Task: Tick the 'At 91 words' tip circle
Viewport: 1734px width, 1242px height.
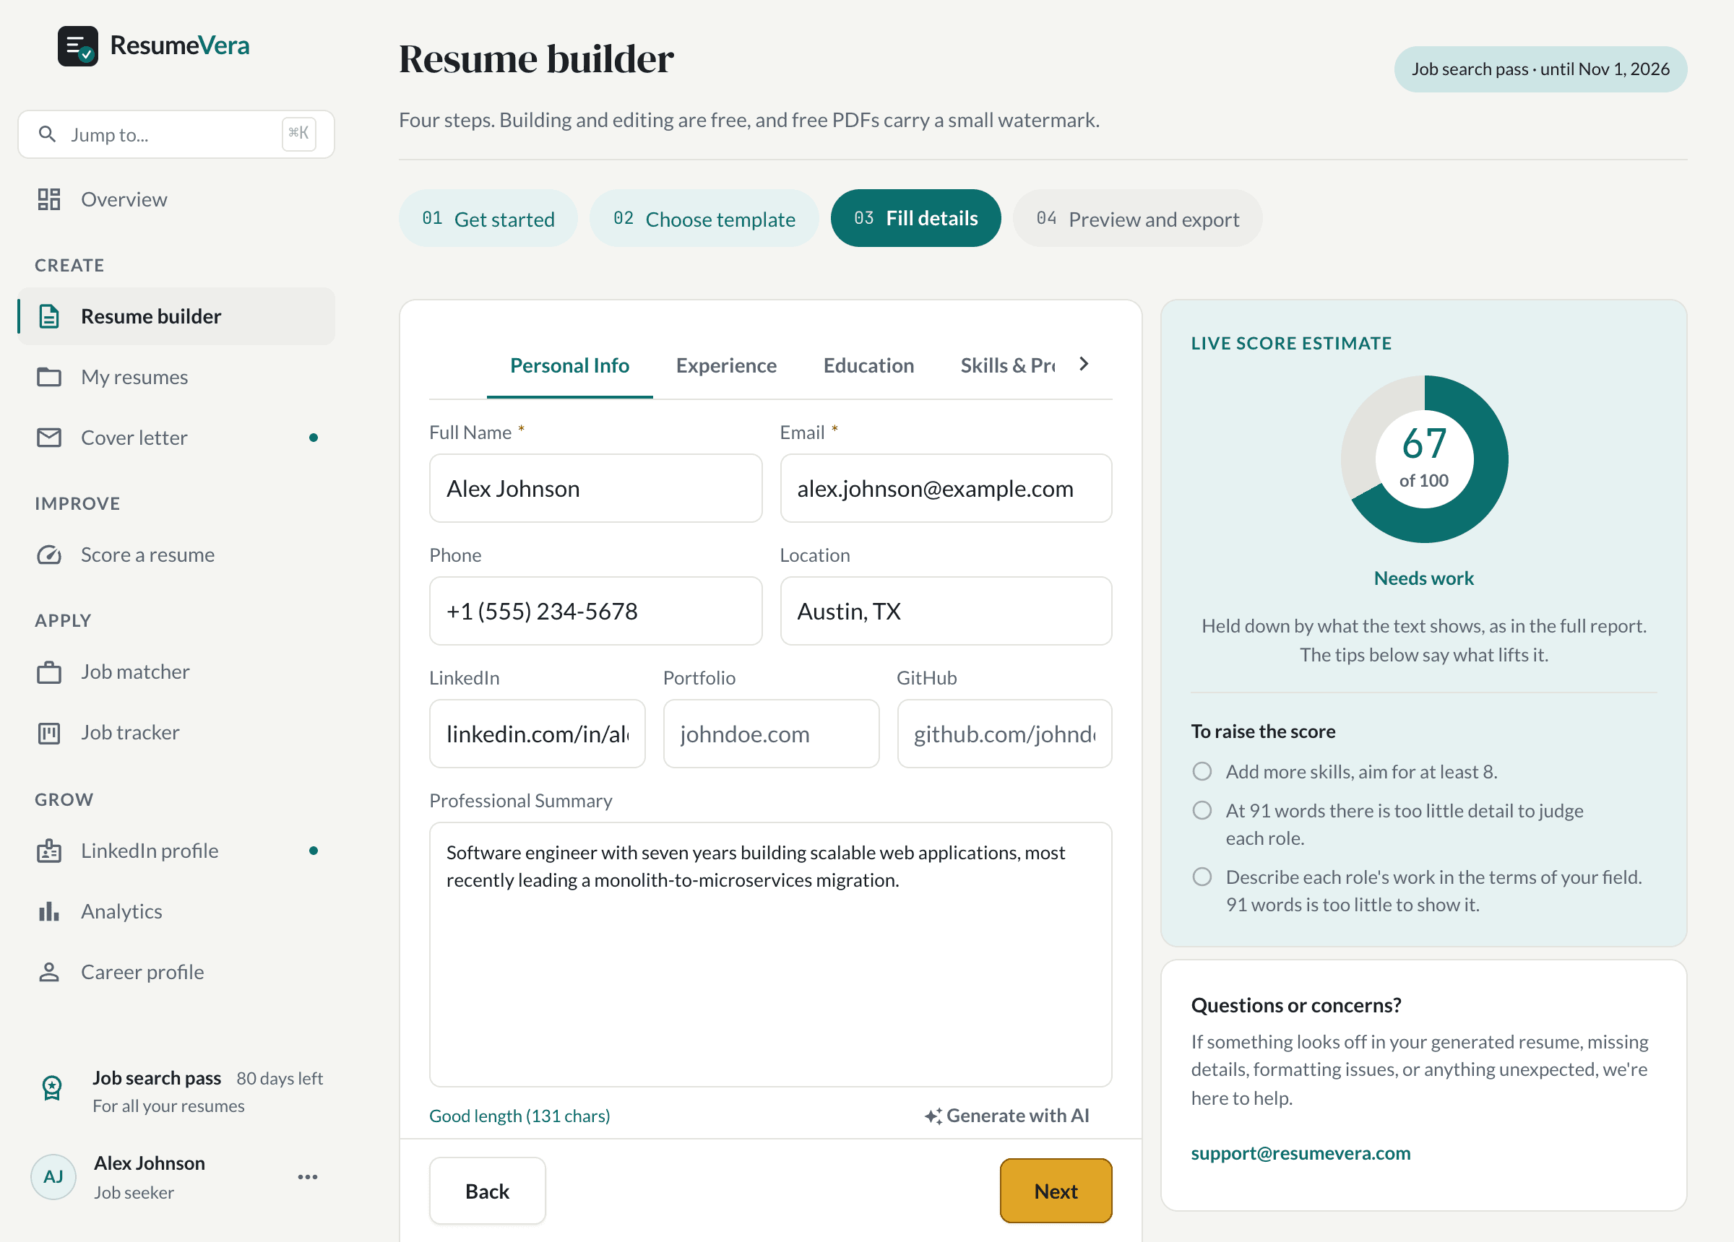Action: click(x=1202, y=810)
